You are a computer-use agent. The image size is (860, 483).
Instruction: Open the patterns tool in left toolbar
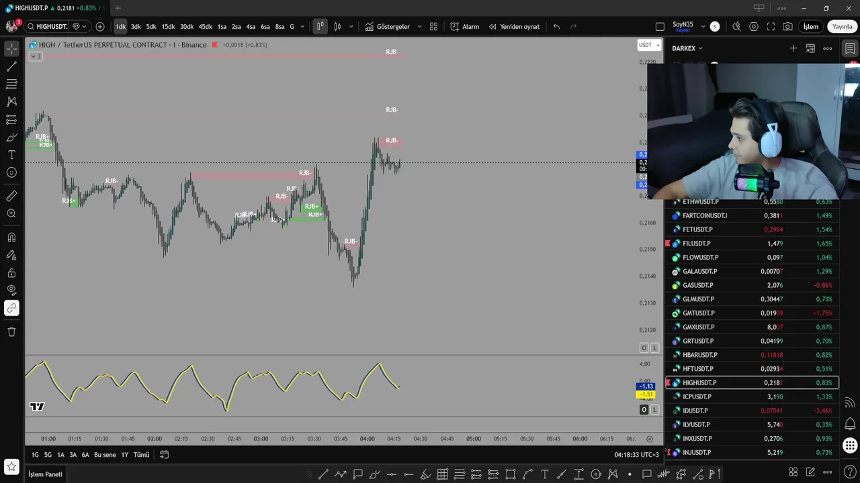(x=11, y=101)
